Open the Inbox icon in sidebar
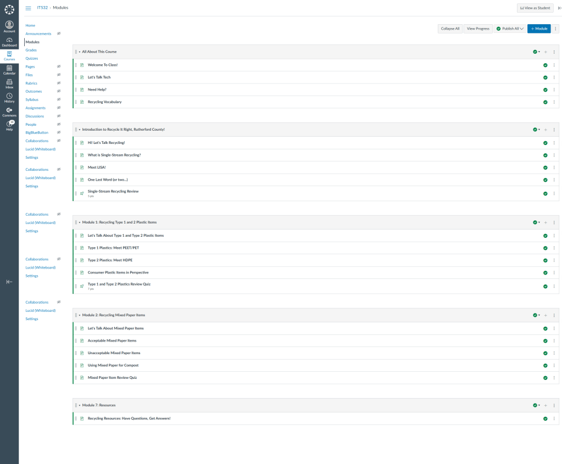The width and height of the screenshot is (562, 464). point(9,82)
